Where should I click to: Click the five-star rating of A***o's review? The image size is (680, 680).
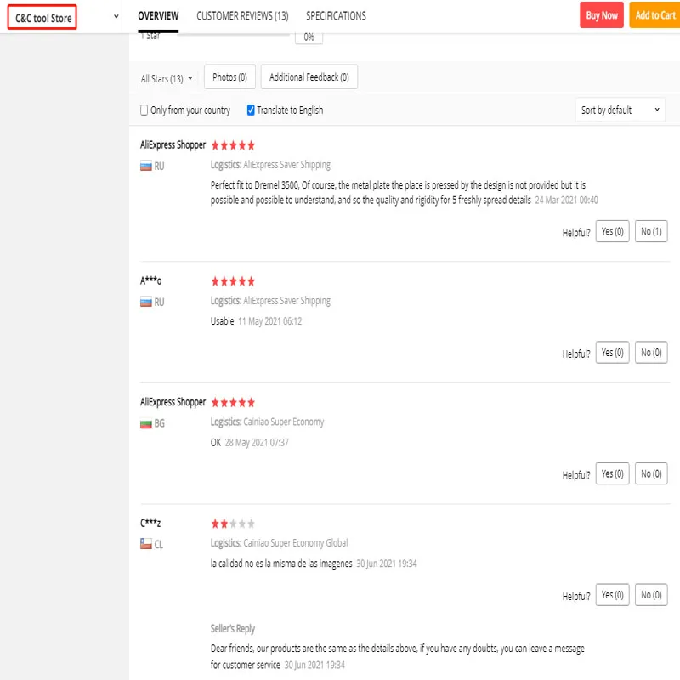click(x=233, y=281)
